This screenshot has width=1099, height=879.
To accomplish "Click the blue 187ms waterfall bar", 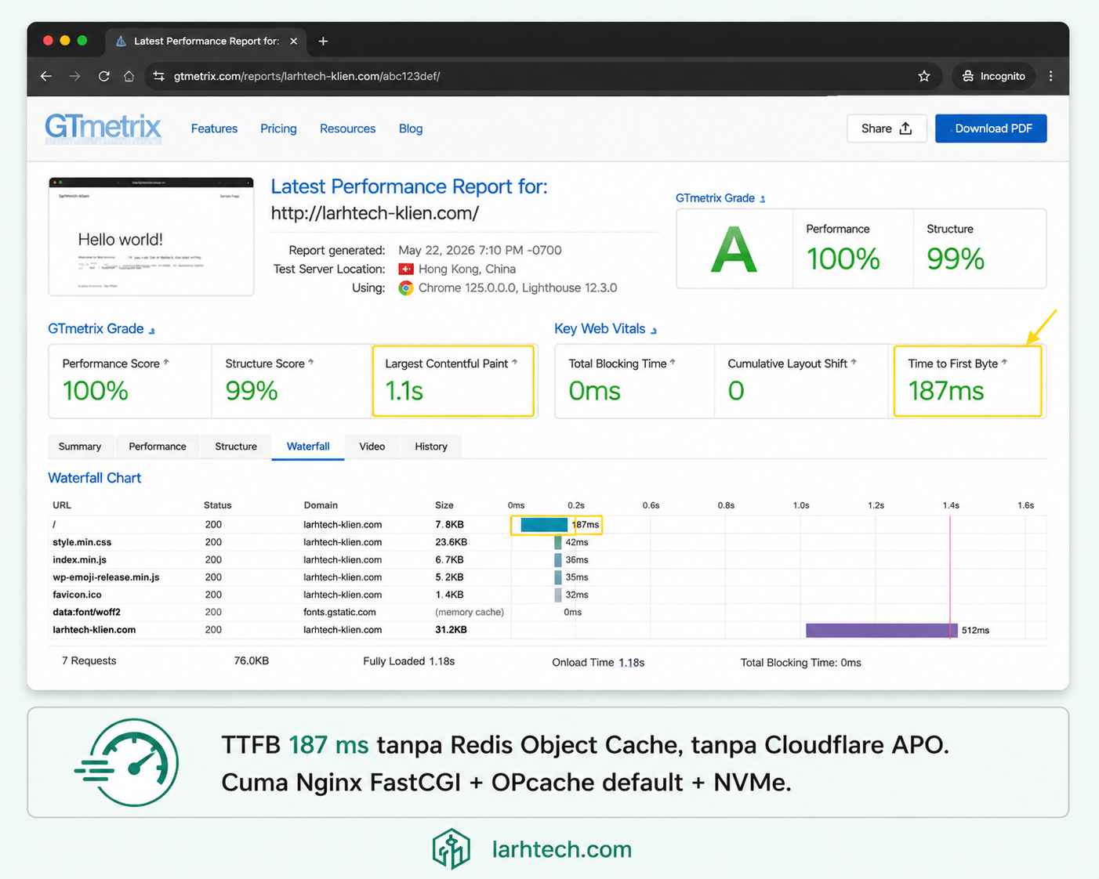I will tap(544, 525).
